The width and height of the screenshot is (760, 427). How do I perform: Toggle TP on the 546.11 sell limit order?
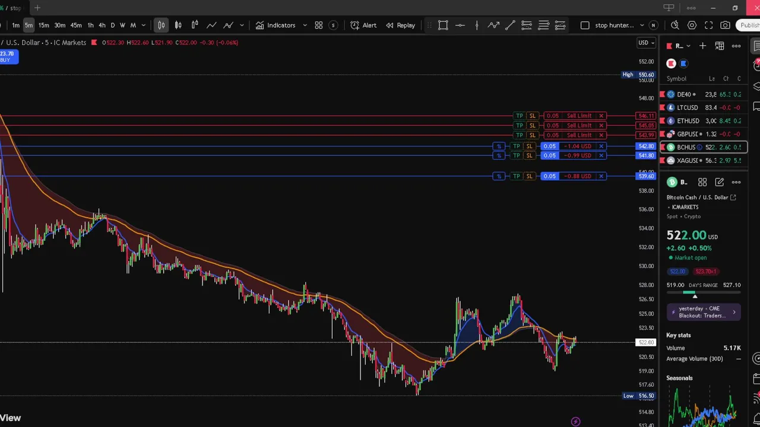(x=520, y=116)
